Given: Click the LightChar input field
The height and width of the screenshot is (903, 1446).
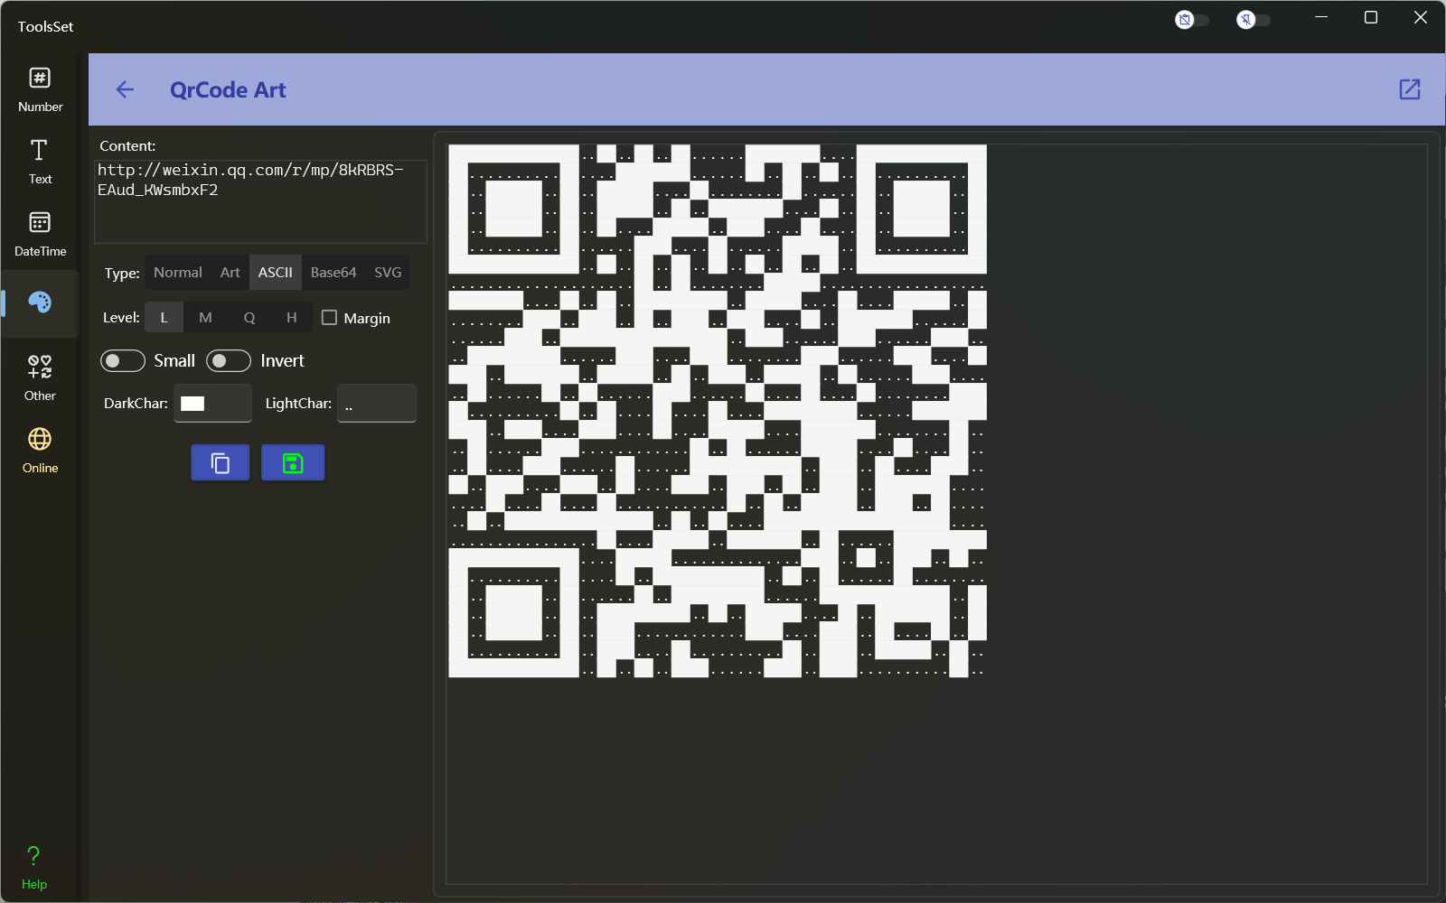Looking at the screenshot, I should (x=377, y=404).
